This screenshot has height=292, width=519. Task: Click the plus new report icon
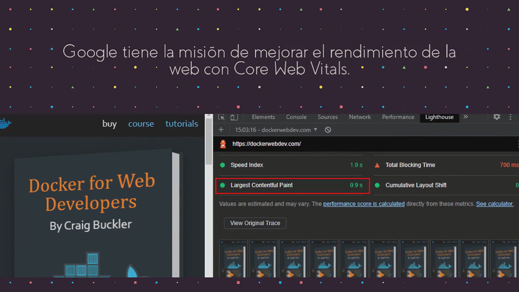tap(221, 130)
